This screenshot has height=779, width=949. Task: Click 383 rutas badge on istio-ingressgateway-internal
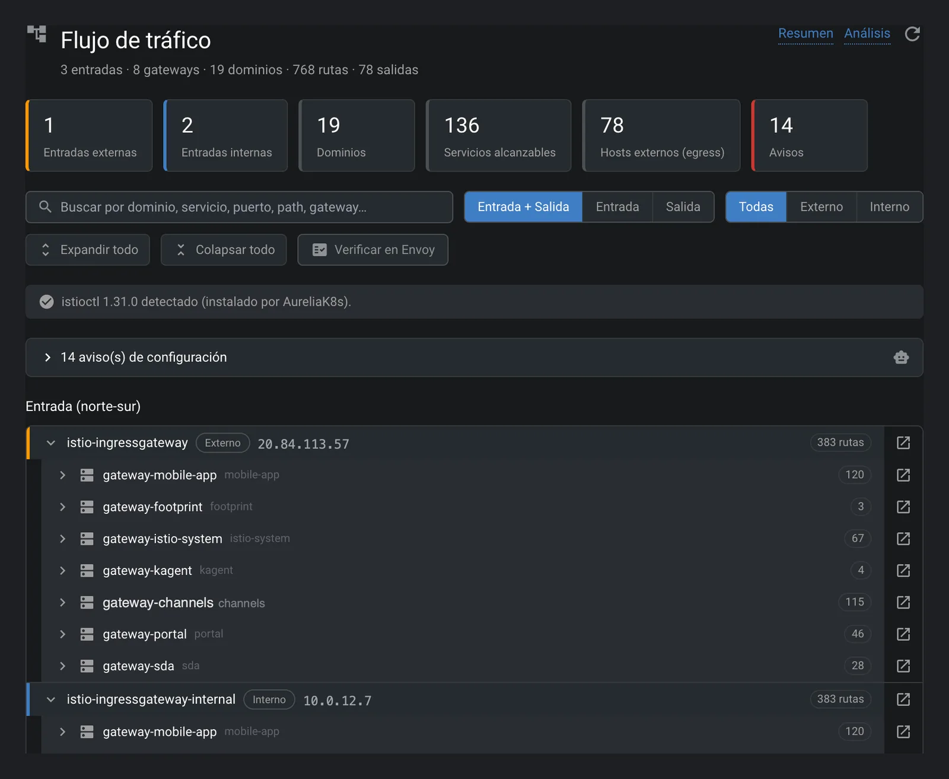[840, 699]
